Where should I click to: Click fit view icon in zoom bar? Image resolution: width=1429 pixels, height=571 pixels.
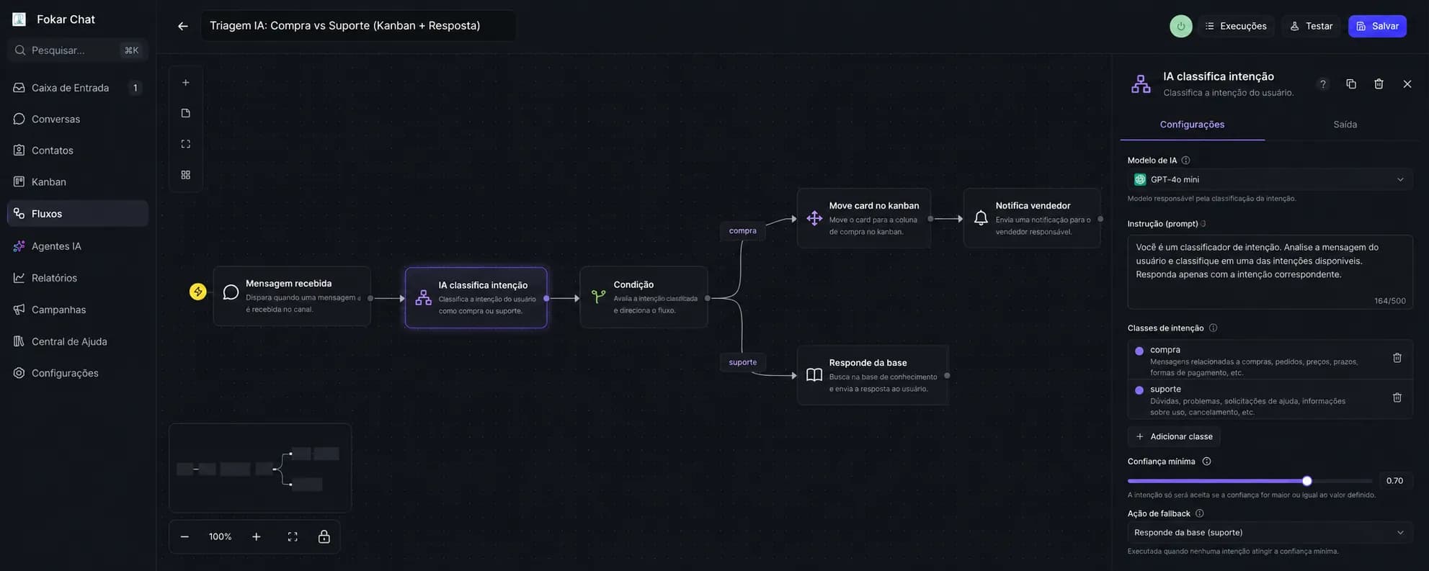(293, 537)
